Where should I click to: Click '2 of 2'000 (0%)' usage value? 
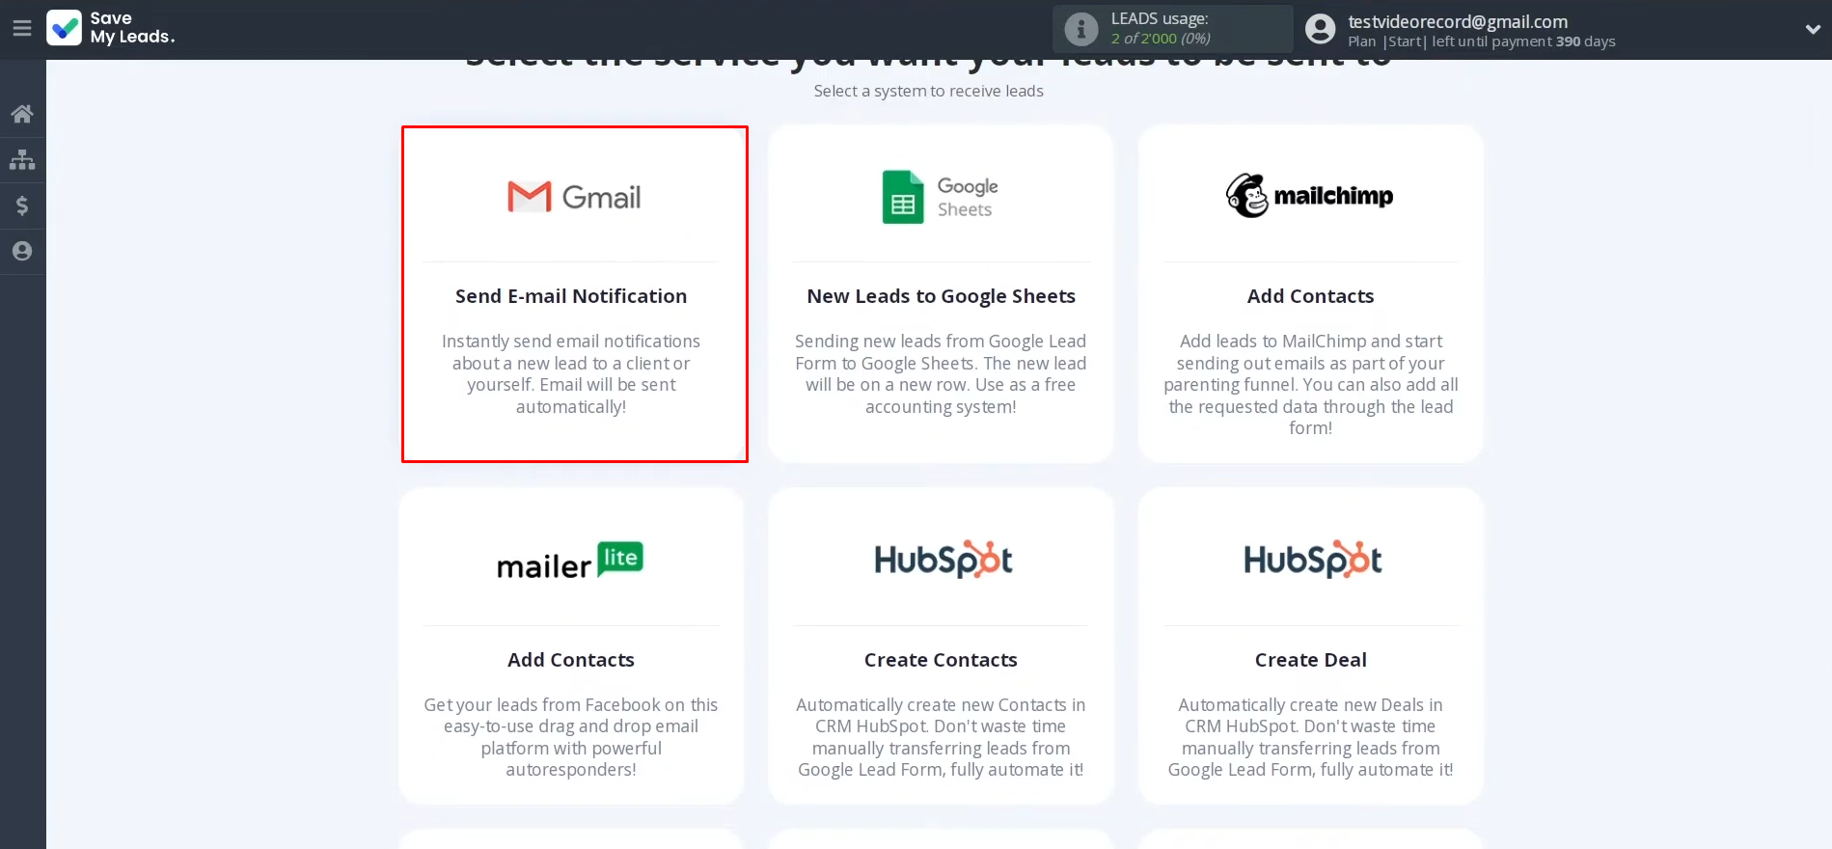click(x=1160, y=39)
